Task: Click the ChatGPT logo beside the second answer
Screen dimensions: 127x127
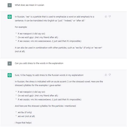Action: click(10, 75)
